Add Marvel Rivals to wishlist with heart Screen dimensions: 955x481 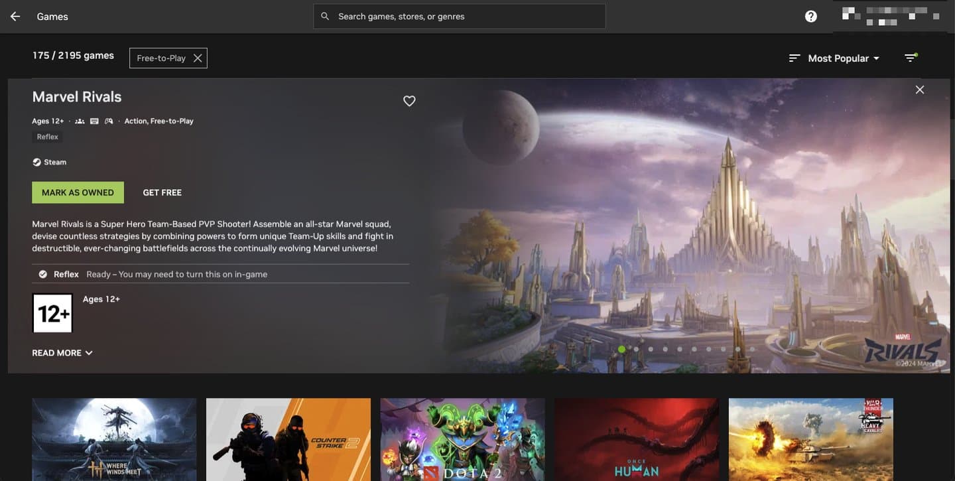tap(409, 101)
